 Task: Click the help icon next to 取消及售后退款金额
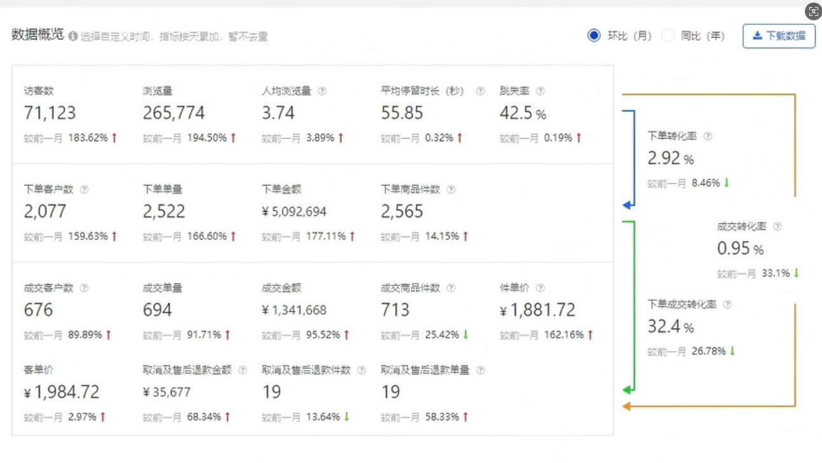click(x=242, y=370)
